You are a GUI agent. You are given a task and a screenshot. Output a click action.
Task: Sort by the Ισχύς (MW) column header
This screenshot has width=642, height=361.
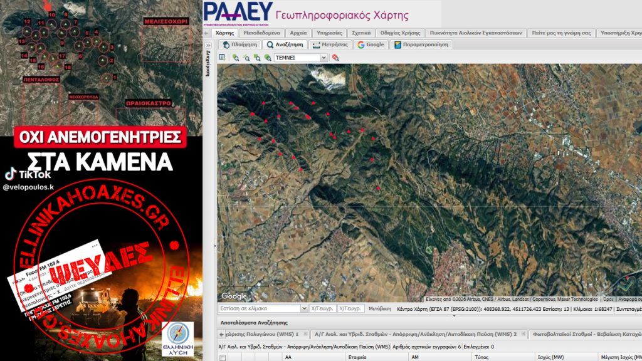coord(566,357)
